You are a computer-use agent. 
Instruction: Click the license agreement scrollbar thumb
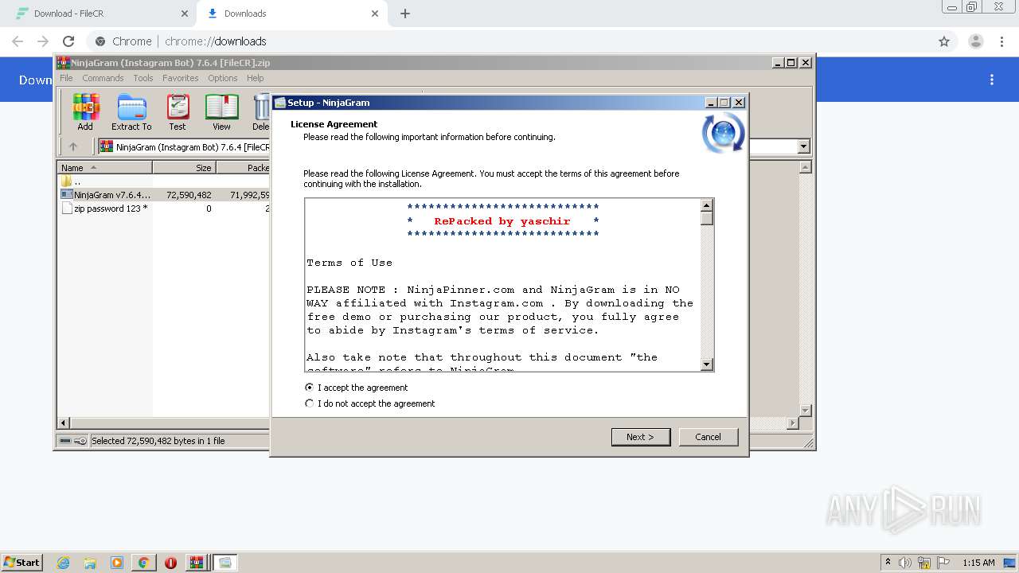[706, 218]
